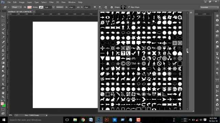Viewport: 220px width, 123px height.
Task: Pick the copyright symbol shape
Action: [x=123, y=64]
